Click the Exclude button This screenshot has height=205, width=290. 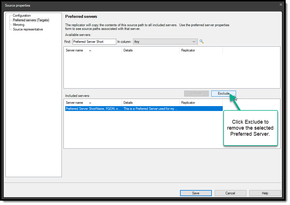[x=224, y=93]
